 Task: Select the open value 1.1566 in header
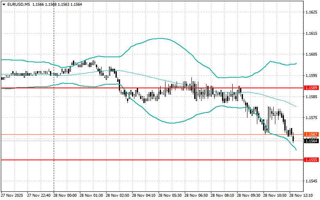(x=38, y=4)
